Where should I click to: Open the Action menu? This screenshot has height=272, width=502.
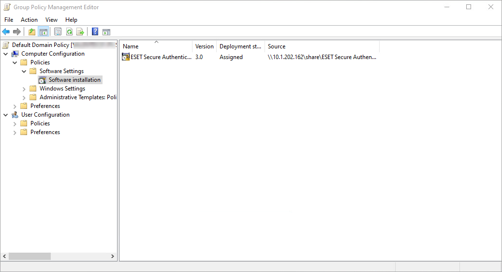pos(29,20)
